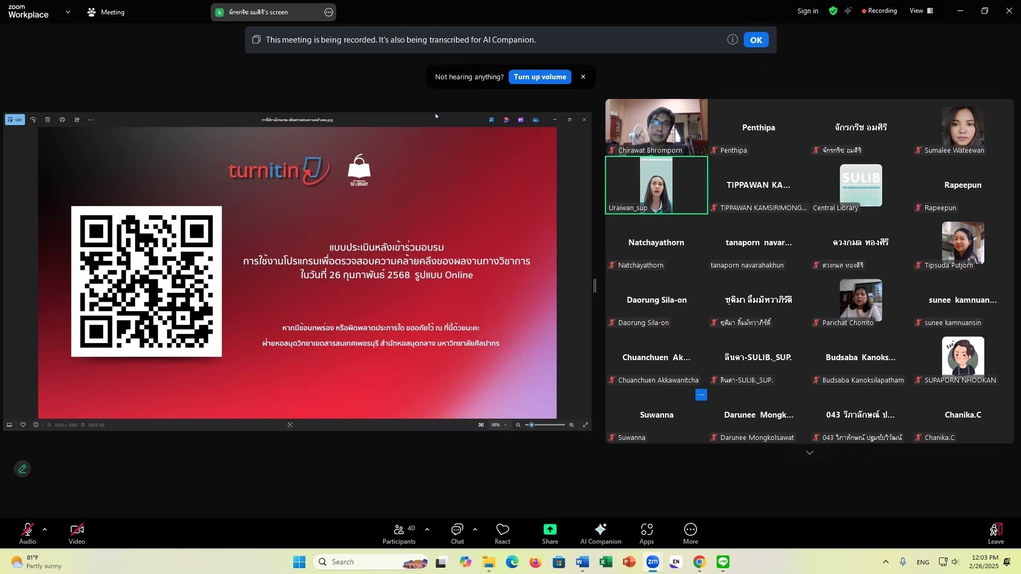
Task: Open shared screen options ellipsis
Action: pyautogui.click(x=329, y=12)
